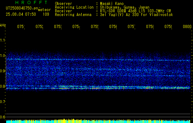
Task: Click the 0800 time marker
Action: [187, 27]
